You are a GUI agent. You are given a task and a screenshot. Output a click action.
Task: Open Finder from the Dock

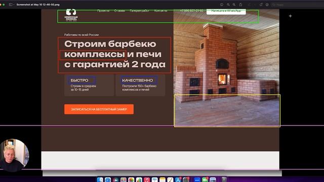pyautogui.click(x=100, y=180)
